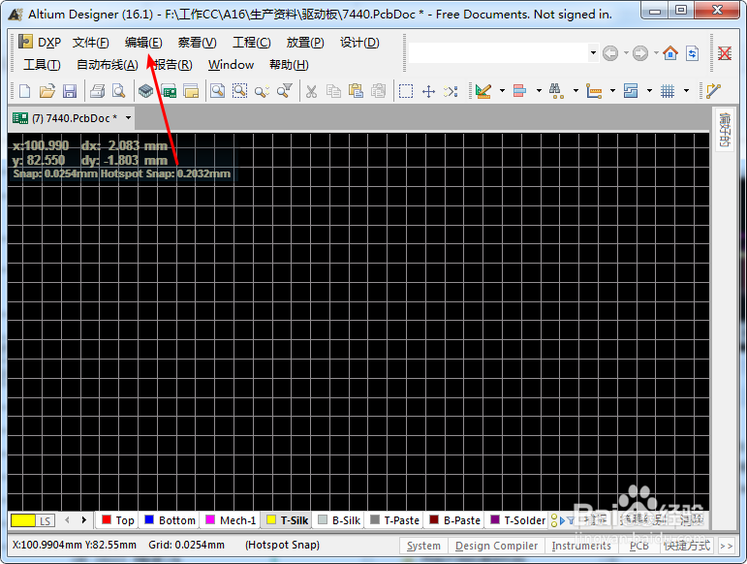Screen dimensions: 747x564
Task: Click the pencil route icon at toolbar end
Action: [714, 91]
